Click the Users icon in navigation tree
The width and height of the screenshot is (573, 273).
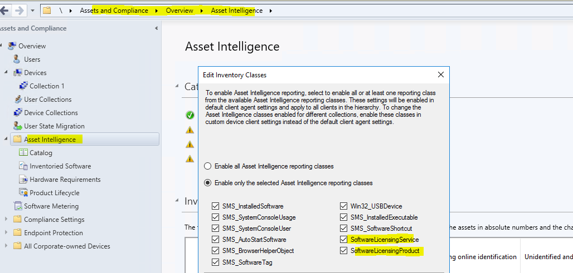(17, 59)
